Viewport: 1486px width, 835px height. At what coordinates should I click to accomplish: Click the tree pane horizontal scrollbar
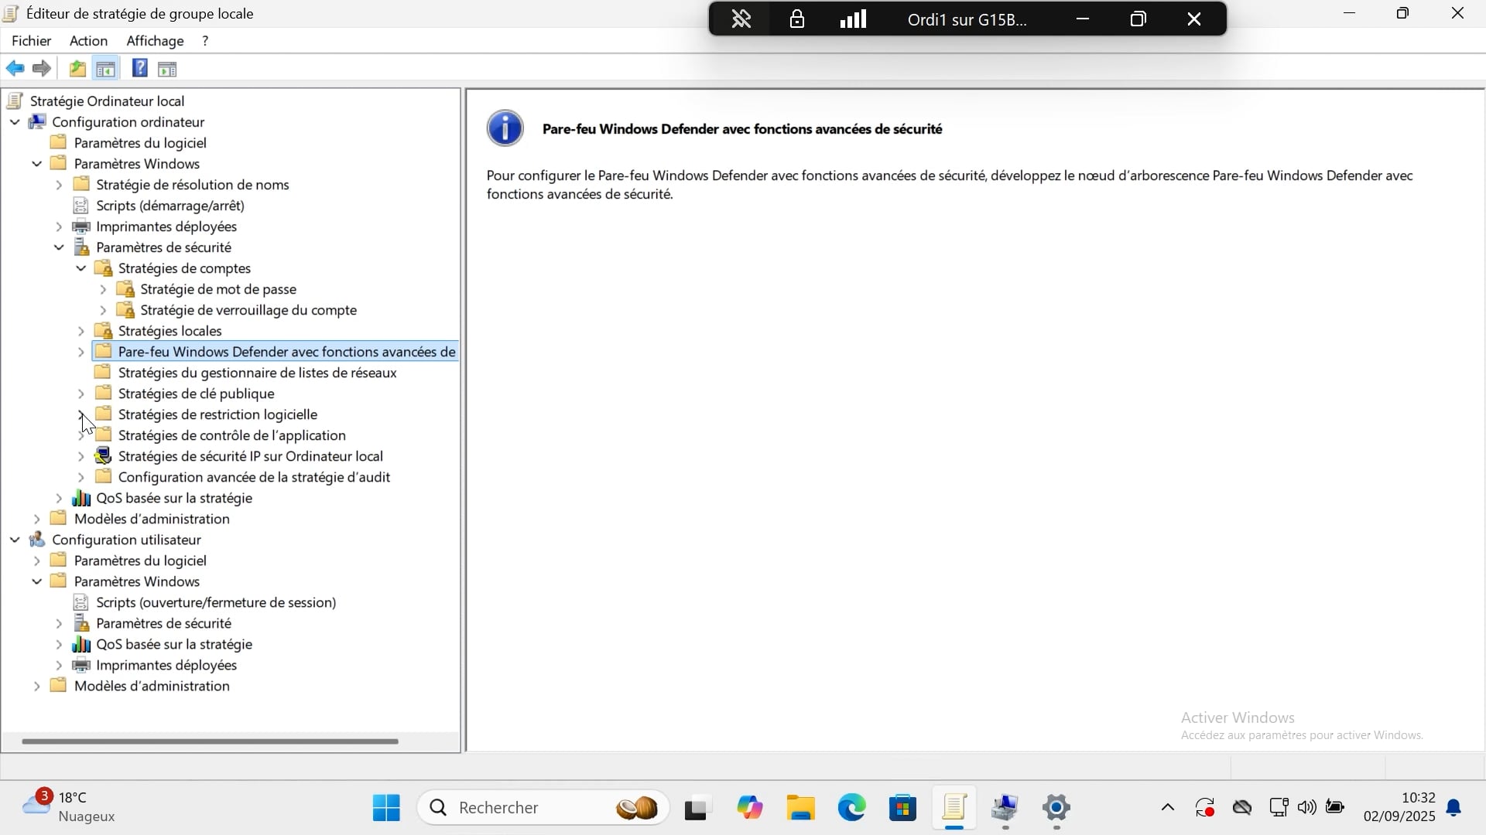pos(210,741)
